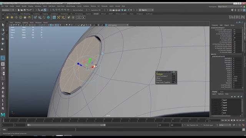Image resolution: width=246 pixels, height=138 pixels.
Task: Open the Channels menu in Channel Box
Action: (215, 25)
